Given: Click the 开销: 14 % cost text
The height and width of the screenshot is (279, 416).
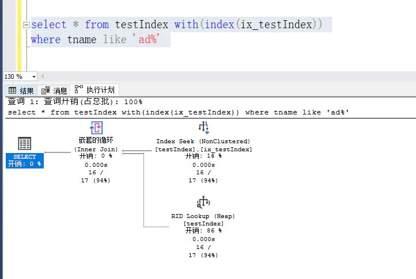Looking at the screenshot, I should pyautogui.click(x=203, y=156).
